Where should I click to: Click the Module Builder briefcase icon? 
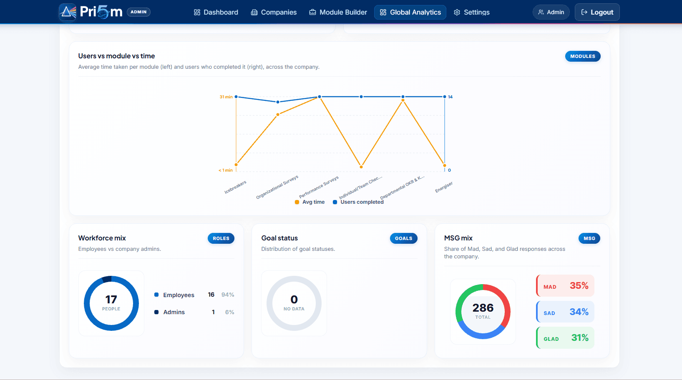tap(312, 12)
